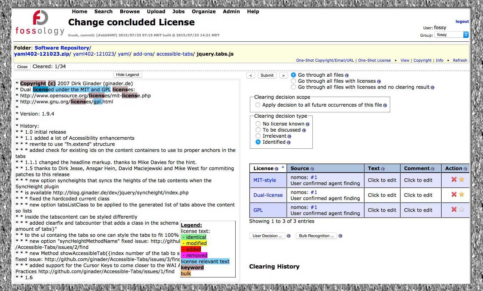This screenshot has width=483, height=291.
Task: Open the Software Repository folder link
Action: click(x=62, y=48)
